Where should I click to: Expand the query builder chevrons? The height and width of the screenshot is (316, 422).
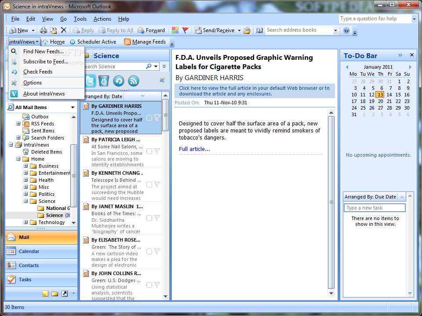[x=164, y=66]
